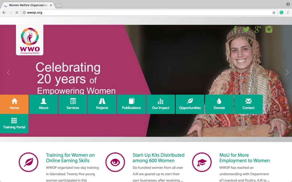Open the Instagram camera icon
The width and height of the screenshot is (292, 182).
point(269,29)
